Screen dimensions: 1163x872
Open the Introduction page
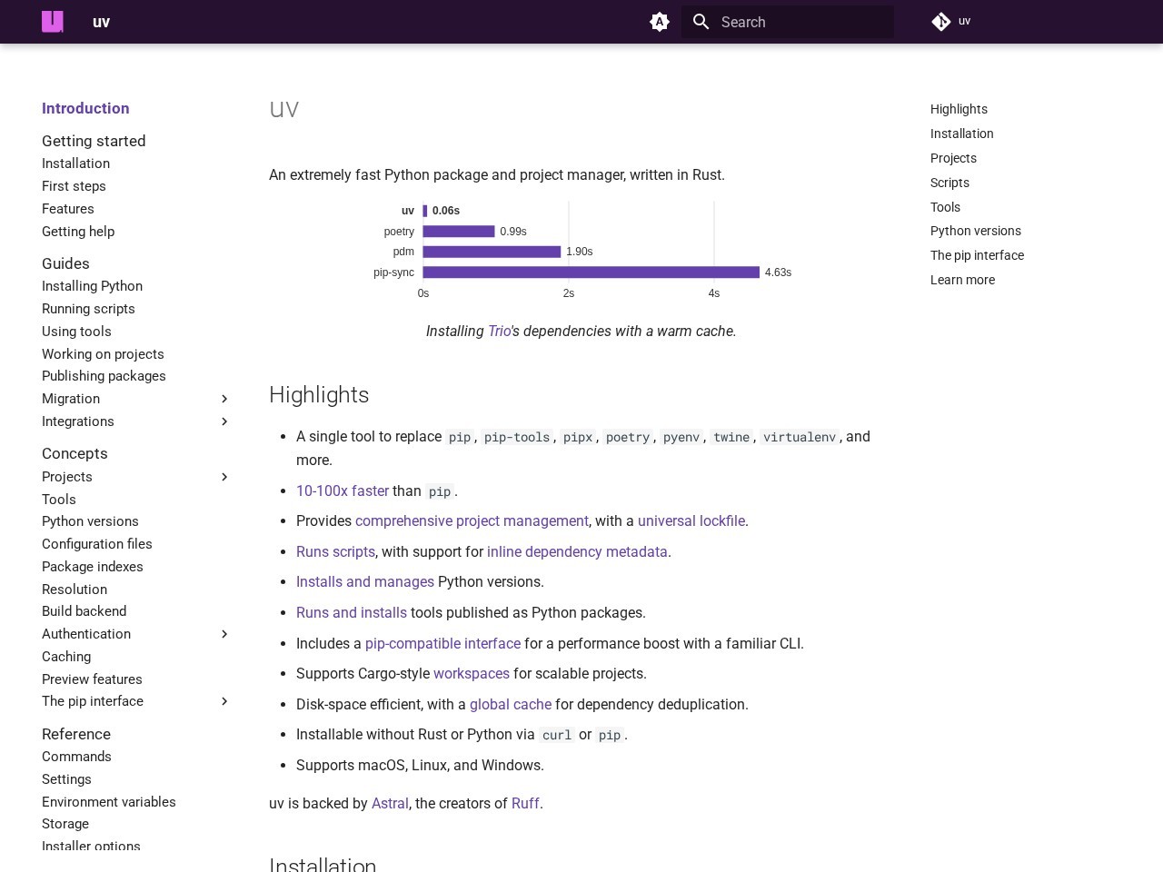(x=85, y=108)
